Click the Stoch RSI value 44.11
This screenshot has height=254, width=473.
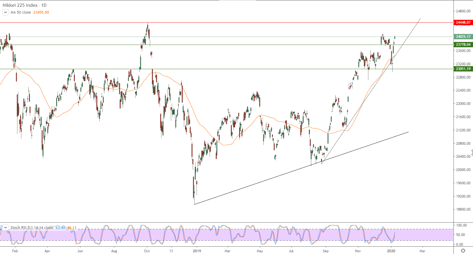click(72, 228)
